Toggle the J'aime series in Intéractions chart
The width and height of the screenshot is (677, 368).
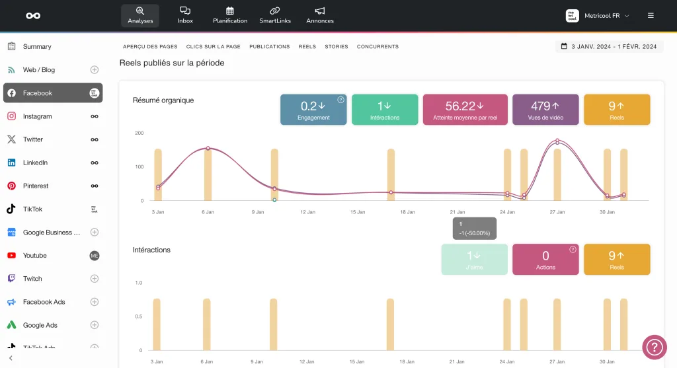pyautogui.click(x=474, y=259)
